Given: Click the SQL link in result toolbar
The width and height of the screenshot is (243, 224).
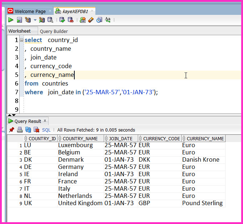Looking at the screenshot, I should coord(46,130).
